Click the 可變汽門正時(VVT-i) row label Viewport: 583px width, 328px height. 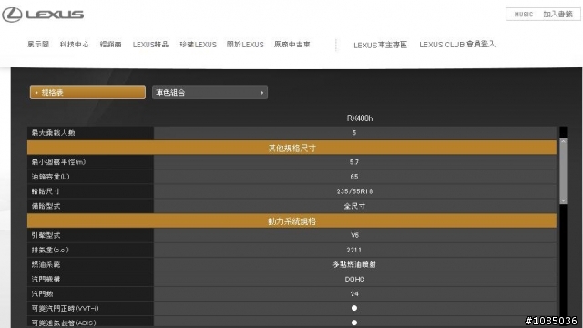coord(65,308)
